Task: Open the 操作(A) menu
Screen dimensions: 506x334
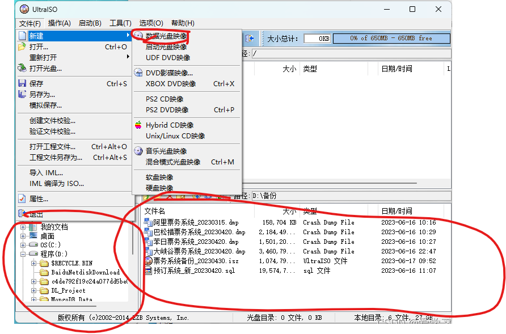Action: (59, 23)
